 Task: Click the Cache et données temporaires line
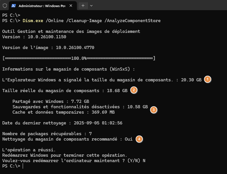64,112
